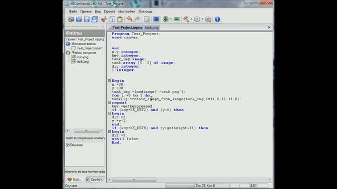Click the blue info About icon

tap(217, 19)
